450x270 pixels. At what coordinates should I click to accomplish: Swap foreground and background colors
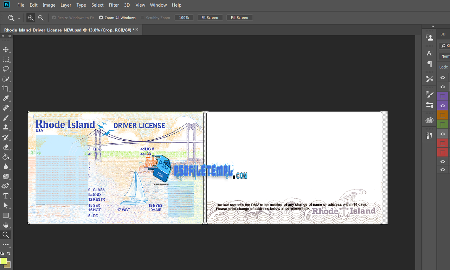point(8,253)
